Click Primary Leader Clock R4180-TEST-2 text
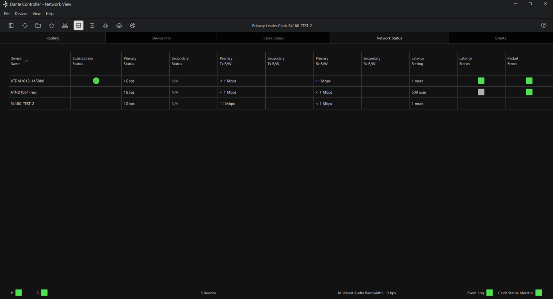This screenshot has height=299, width=553. pyautogui.click(x=282, y=25)
